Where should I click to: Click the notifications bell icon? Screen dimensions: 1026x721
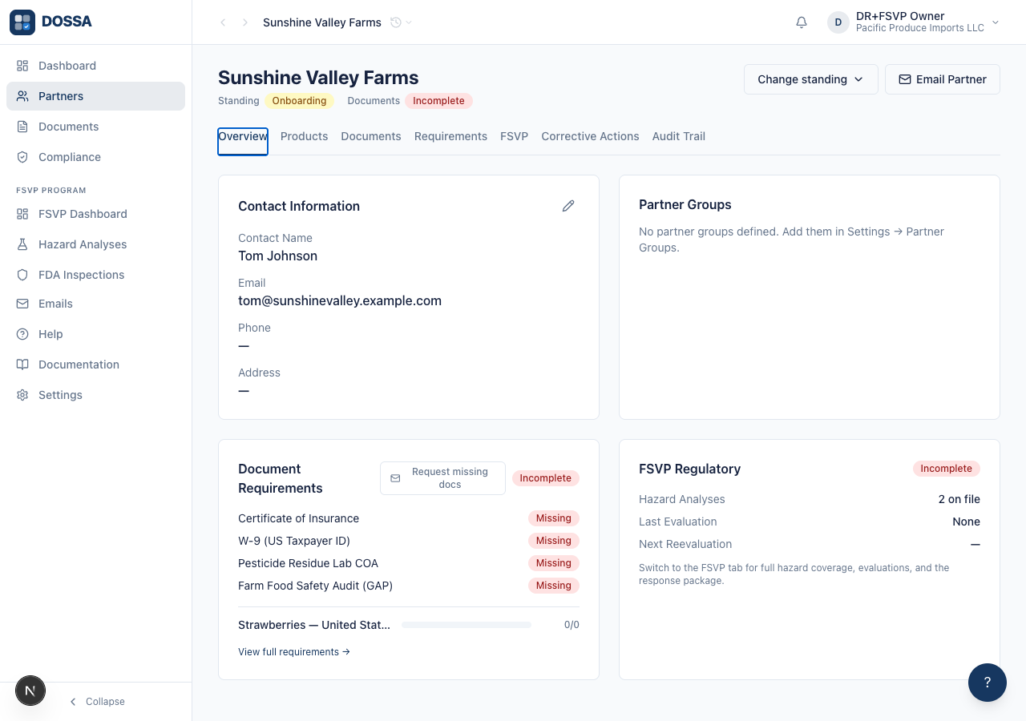point(802,22)
